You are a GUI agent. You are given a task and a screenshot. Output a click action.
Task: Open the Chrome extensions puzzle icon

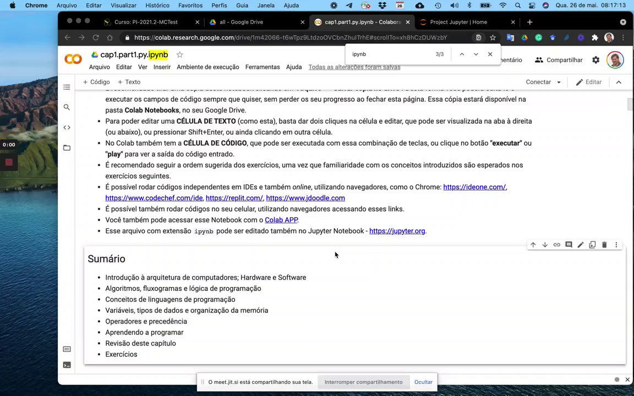coord(595,37)
